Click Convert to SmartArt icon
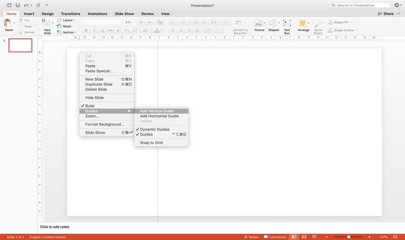The width and height of the screenshot is (405, 240). [x=239, y=23]
